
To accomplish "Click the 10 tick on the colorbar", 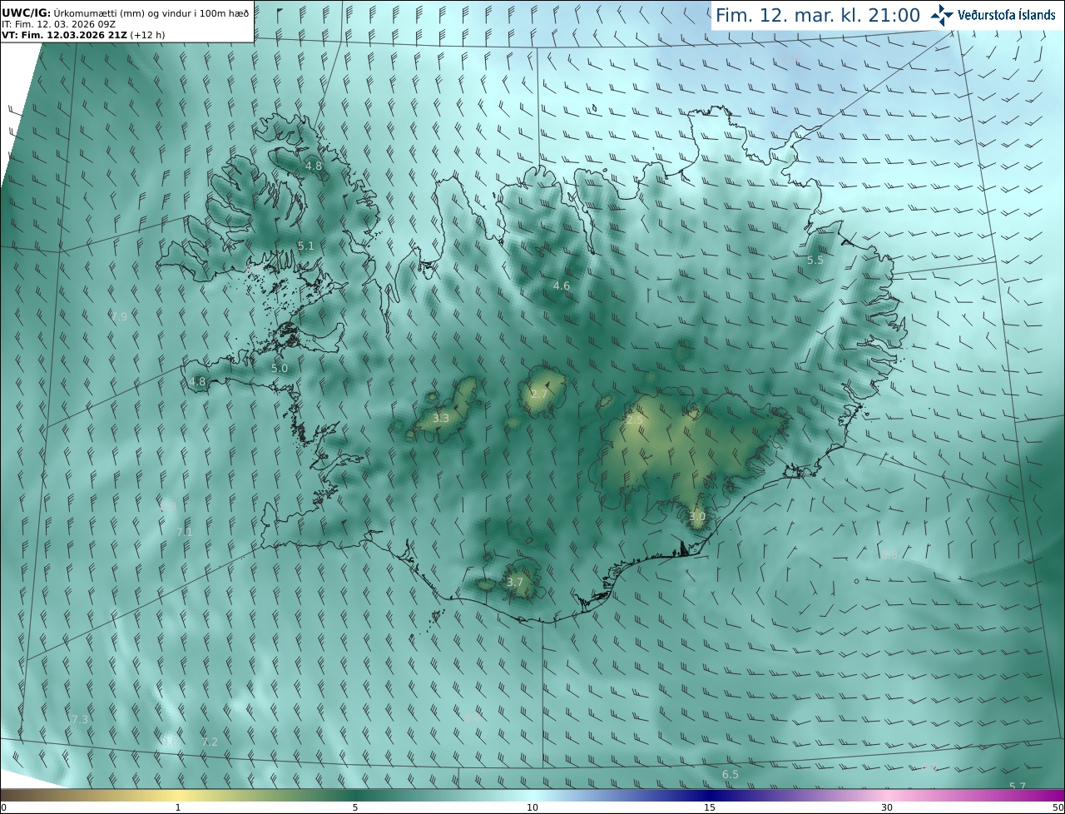I will pos(532,807).
